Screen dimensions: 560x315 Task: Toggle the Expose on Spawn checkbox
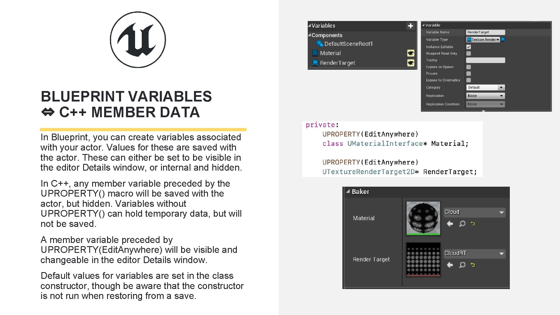(x=468, y=67)
